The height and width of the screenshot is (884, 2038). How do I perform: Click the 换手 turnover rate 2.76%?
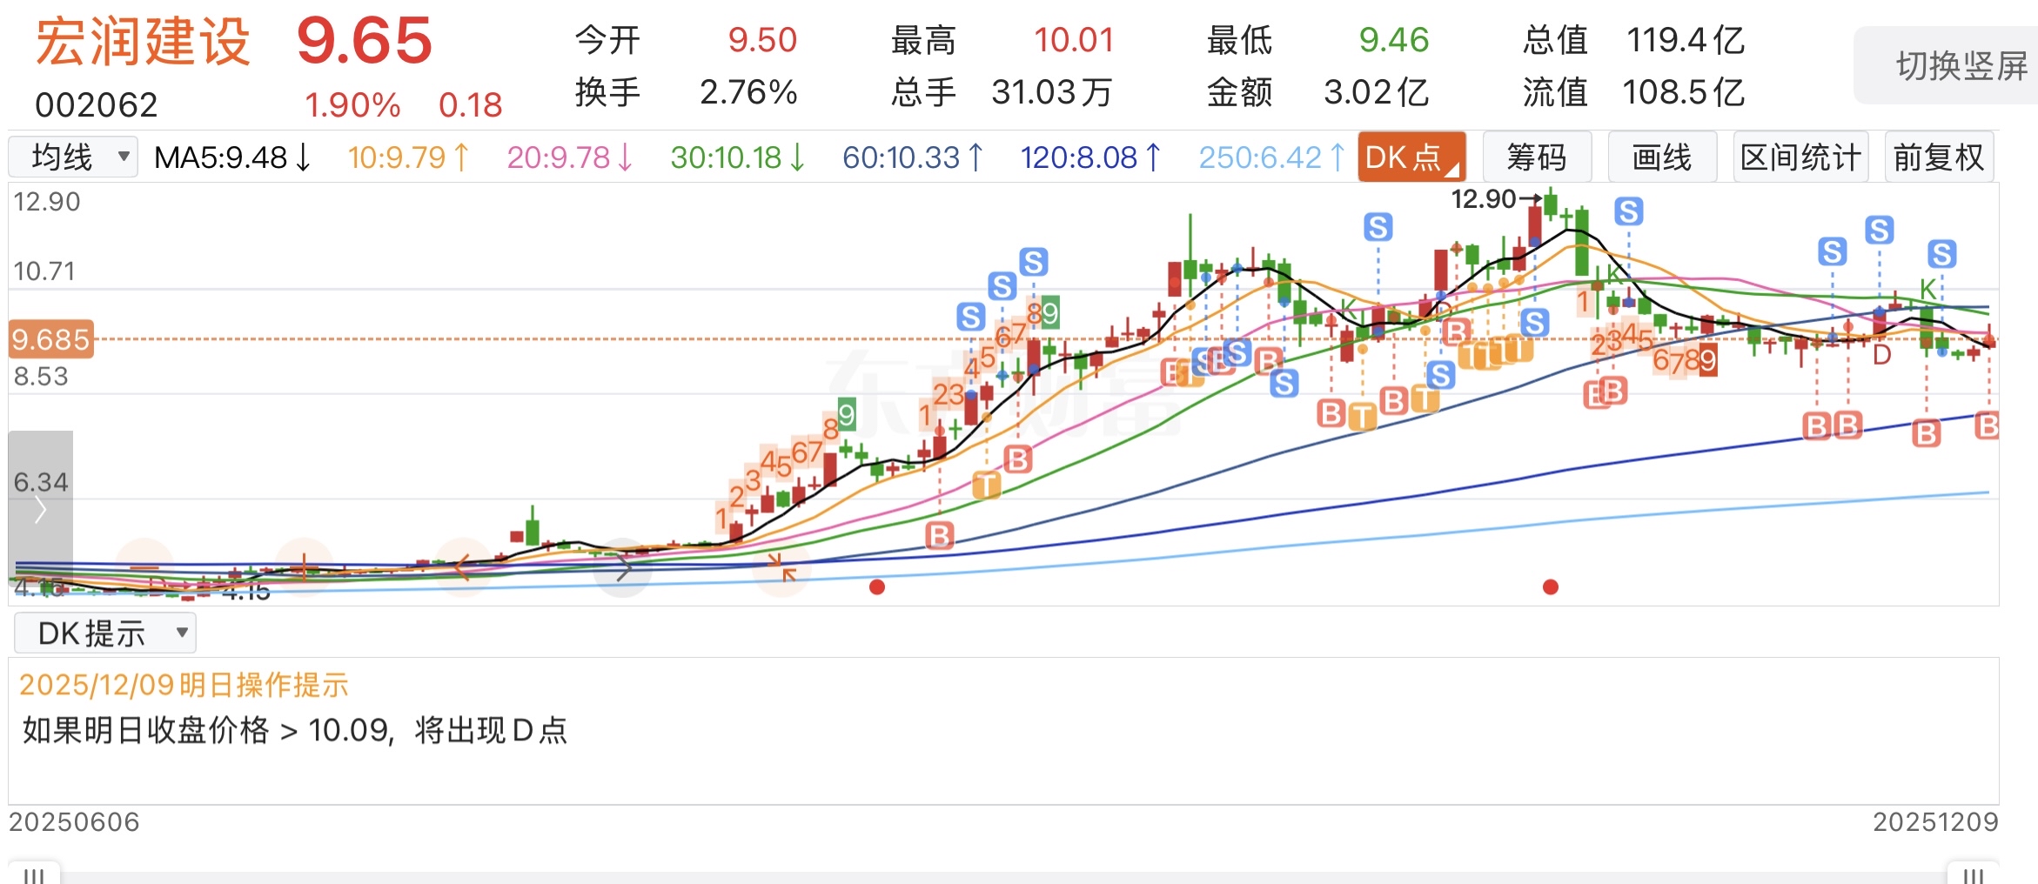click(748, 92)
